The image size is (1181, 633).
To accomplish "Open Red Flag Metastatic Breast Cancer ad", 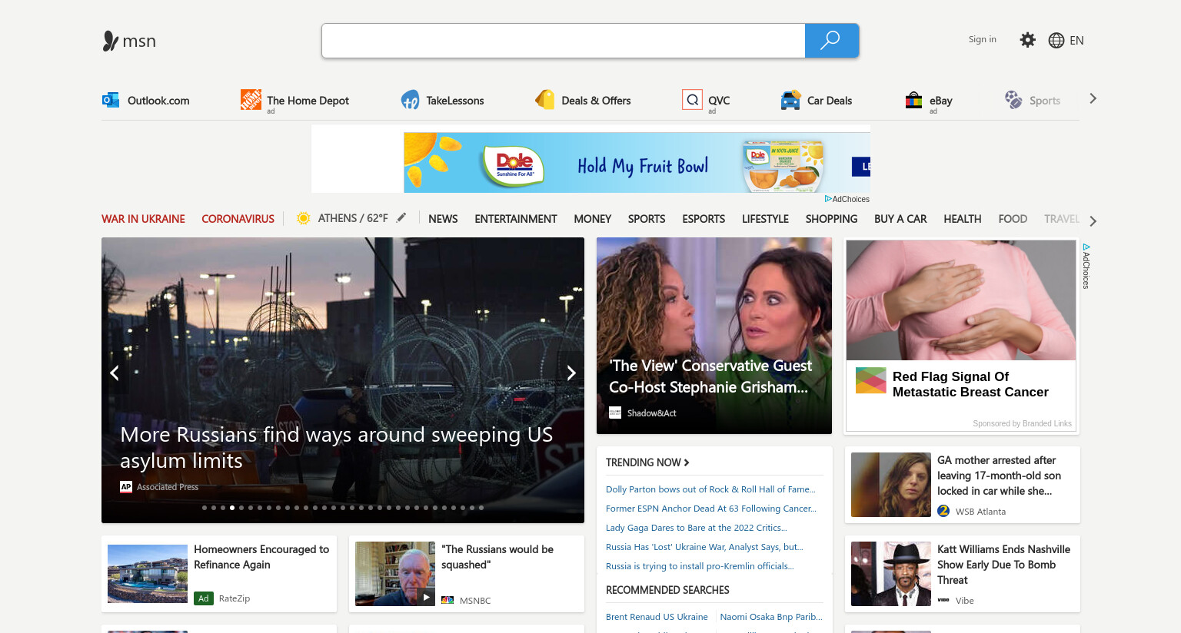I will point(961,336).
